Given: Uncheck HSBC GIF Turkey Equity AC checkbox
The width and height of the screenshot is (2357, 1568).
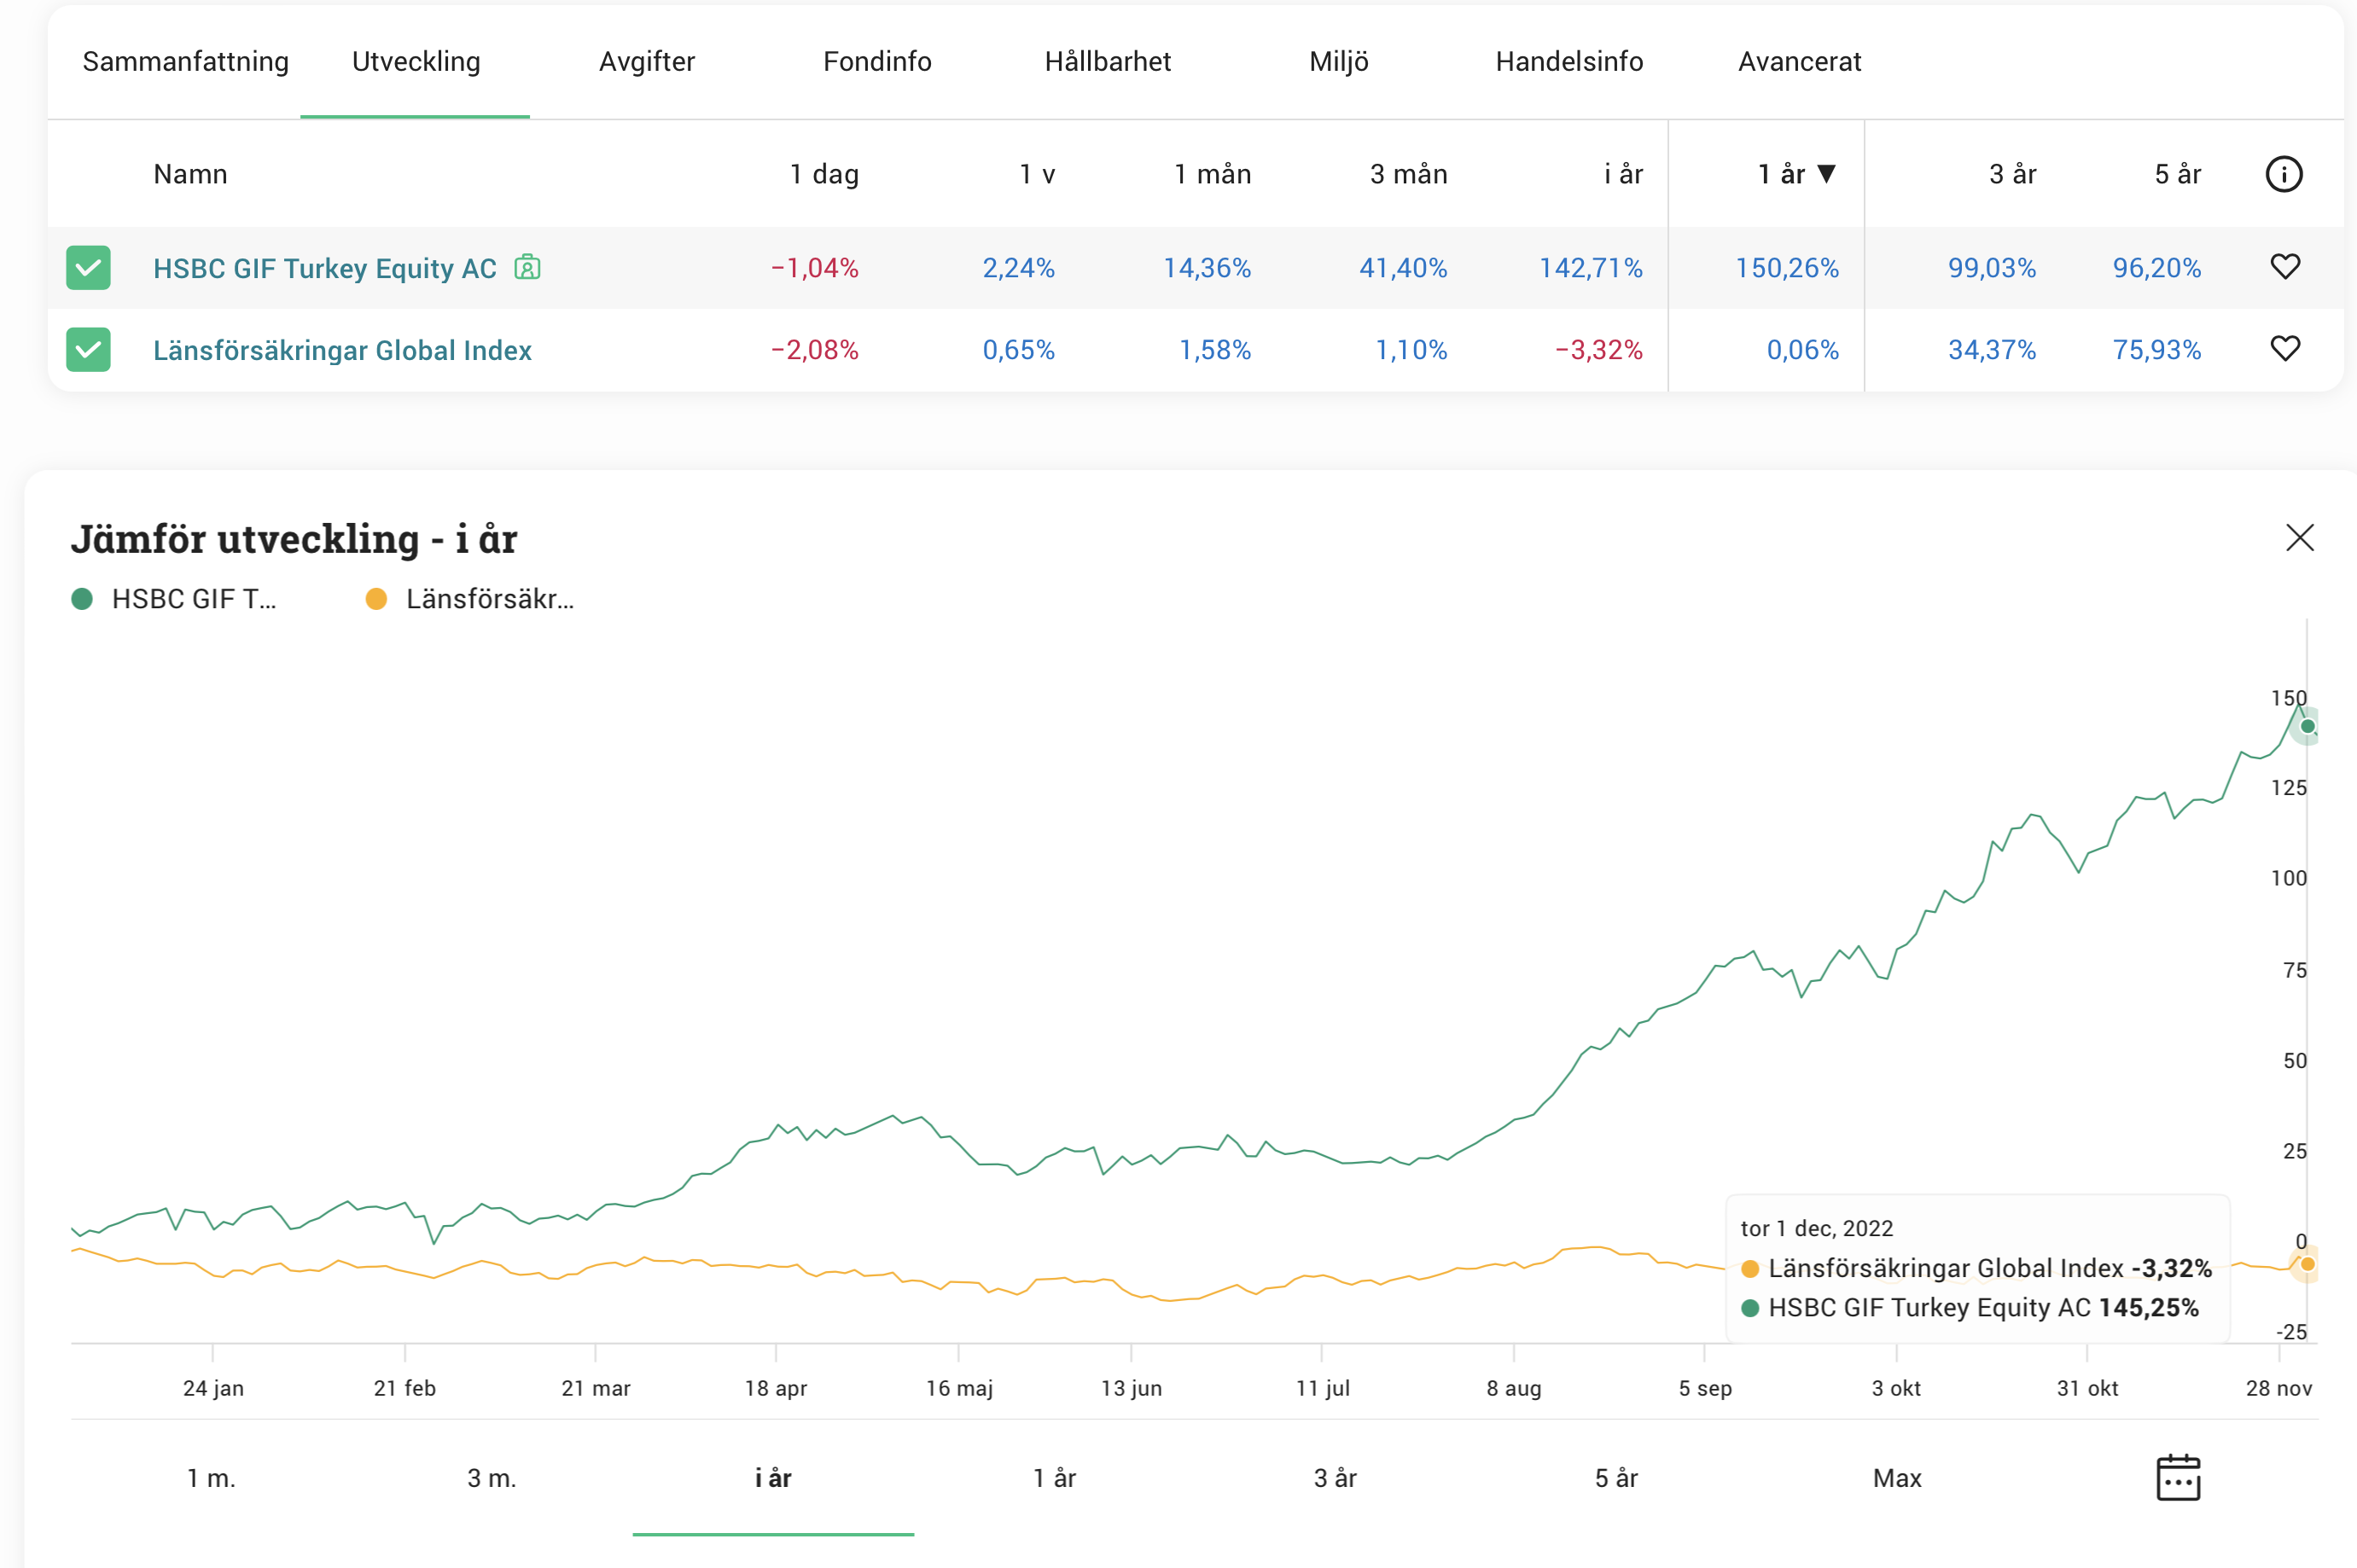Looking at the screenshot, I should click(x=88, y=267).
